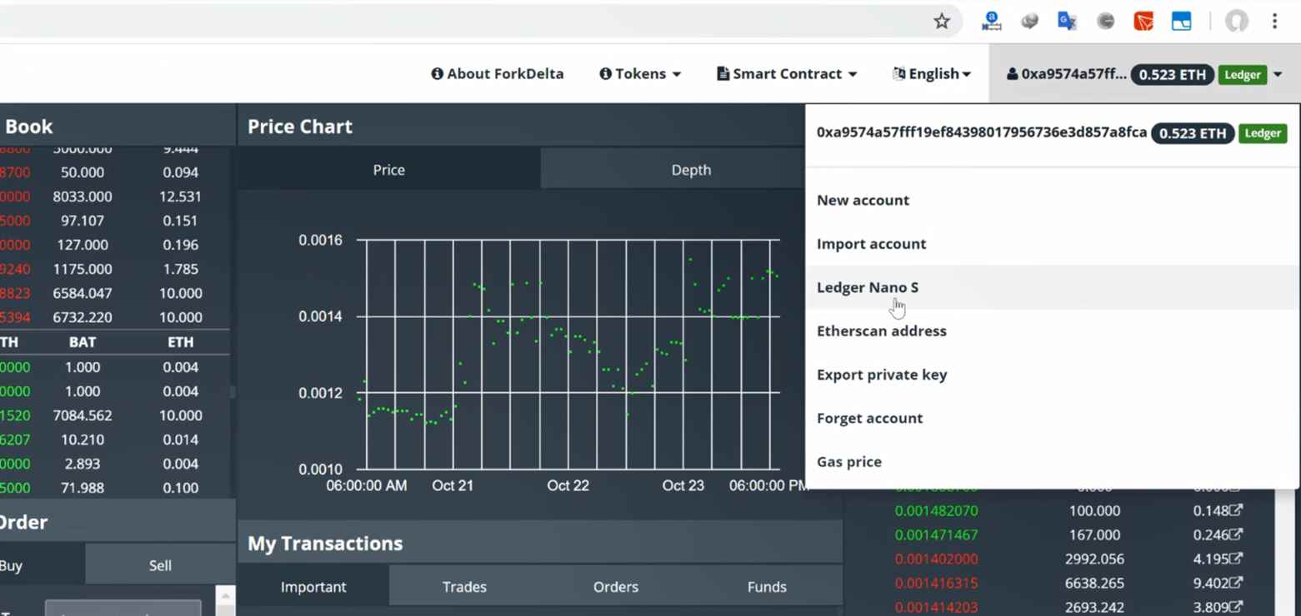
Task: Choose Ledger Nano S option
Action: tap(868, 287)
